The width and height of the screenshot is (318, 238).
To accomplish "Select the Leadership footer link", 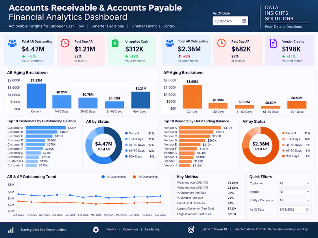I will point(153,229).
